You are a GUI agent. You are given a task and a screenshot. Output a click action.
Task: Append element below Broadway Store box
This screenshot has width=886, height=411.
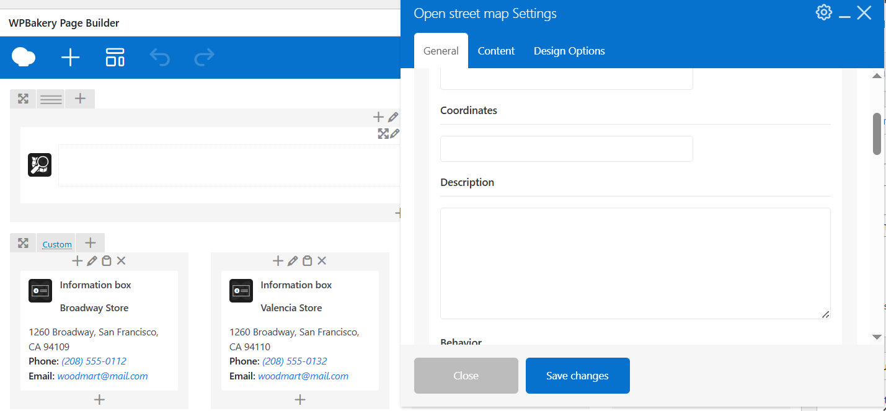(99, 400)
